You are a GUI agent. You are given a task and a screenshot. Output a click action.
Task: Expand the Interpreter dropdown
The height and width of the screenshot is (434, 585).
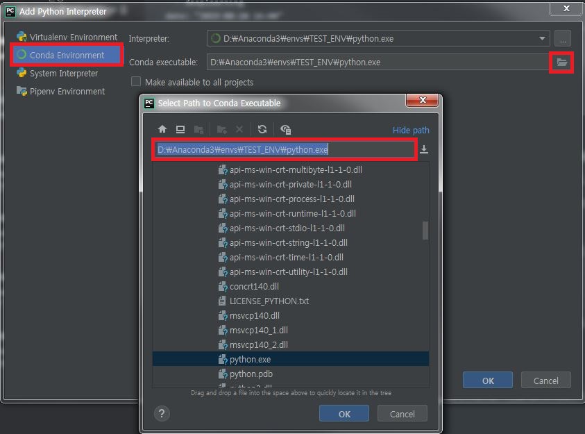pyautogui.click(x=542, y=38)
